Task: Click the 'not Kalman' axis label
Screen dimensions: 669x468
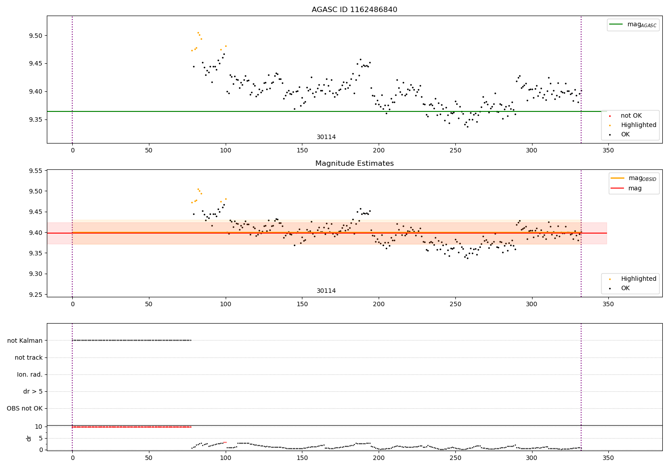Action: coord(25,341)
